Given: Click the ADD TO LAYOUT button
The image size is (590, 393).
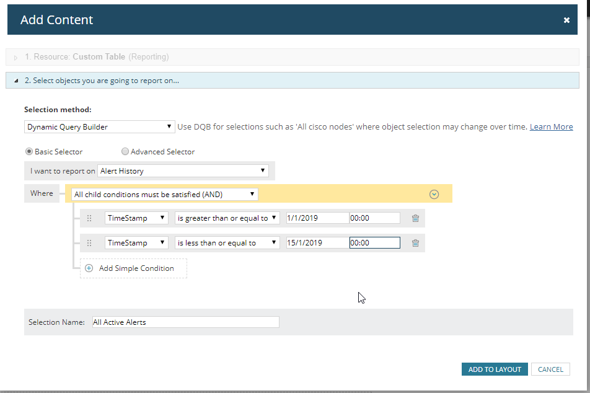Looking at the screenshot, I should [x=494, y=369].
